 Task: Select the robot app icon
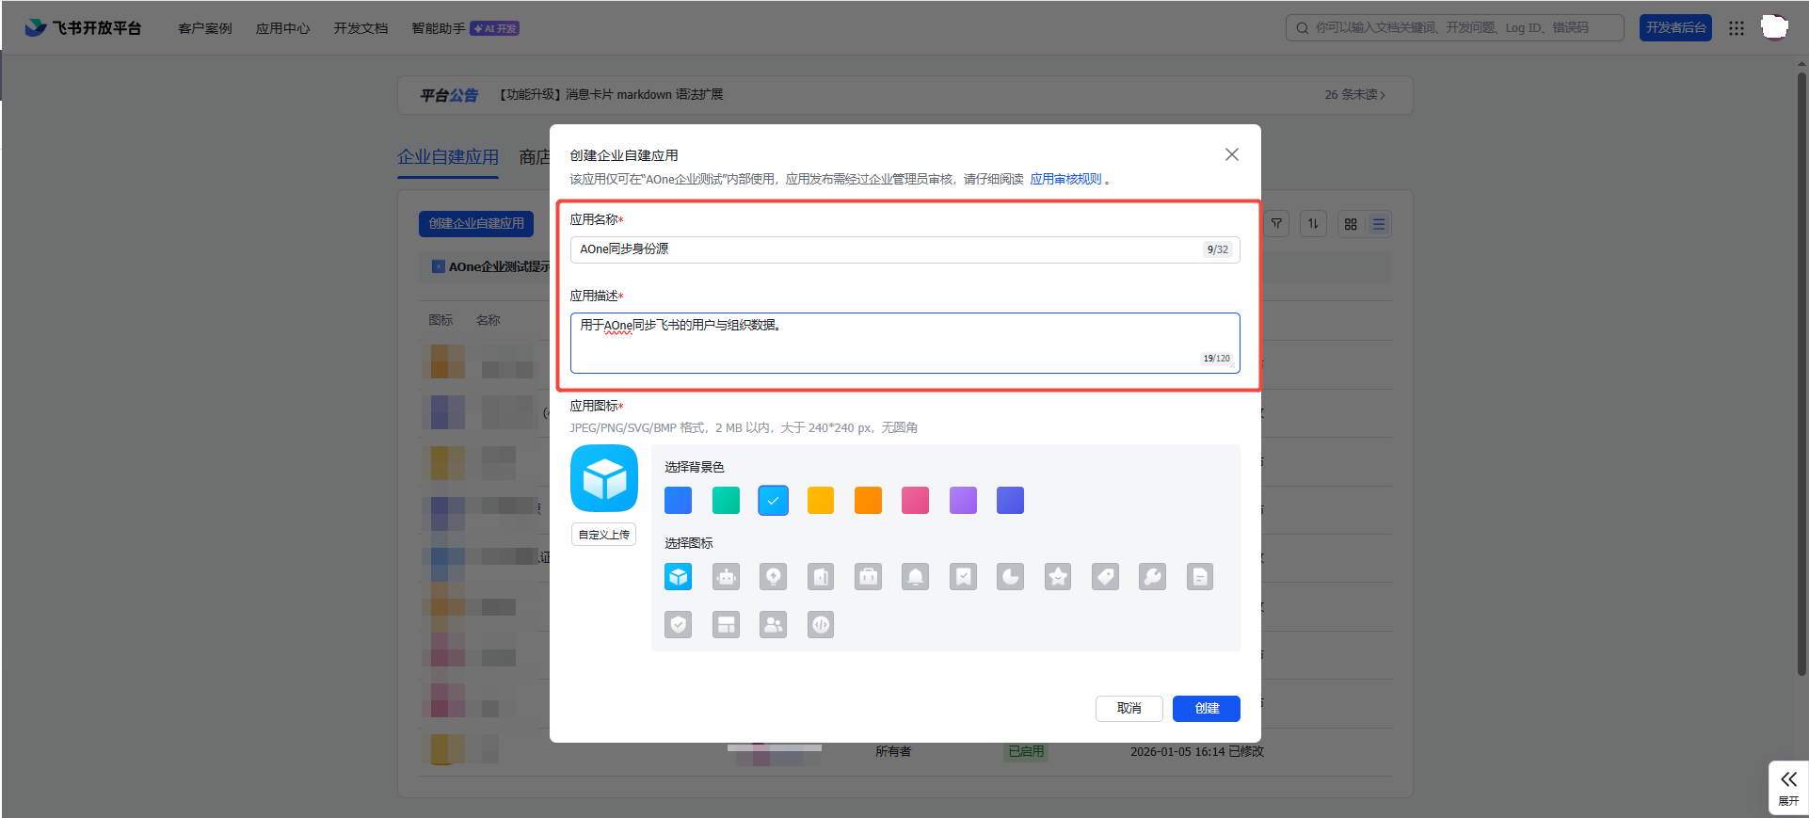[x=726, y=577]
